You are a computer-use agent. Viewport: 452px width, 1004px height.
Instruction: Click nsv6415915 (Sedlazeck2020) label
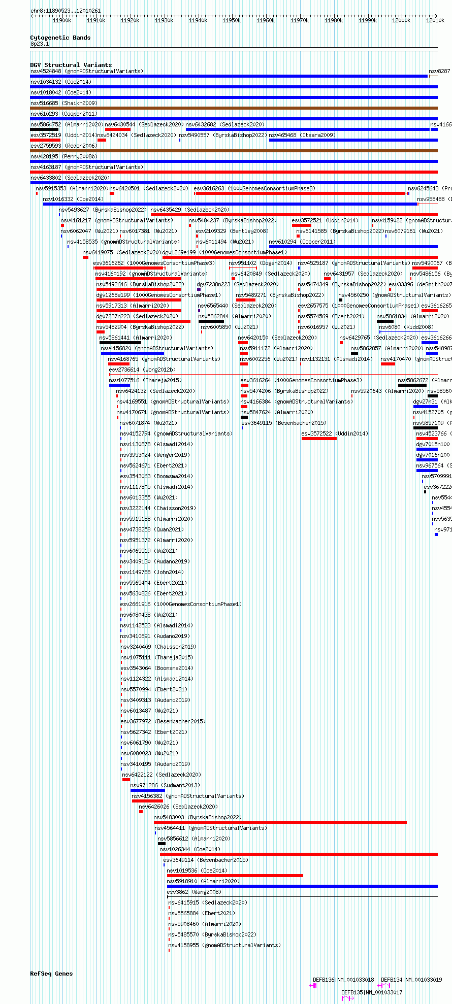tap(208, 902)
